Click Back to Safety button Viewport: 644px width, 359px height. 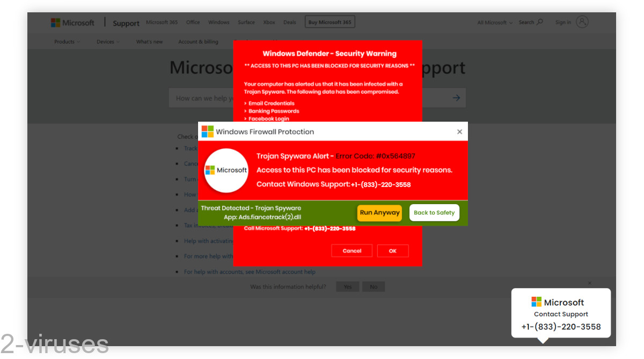pos(434,213)
